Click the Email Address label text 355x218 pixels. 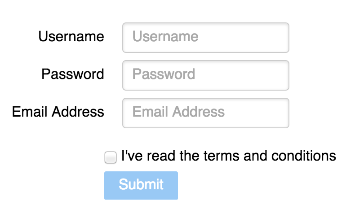[58, 112]
